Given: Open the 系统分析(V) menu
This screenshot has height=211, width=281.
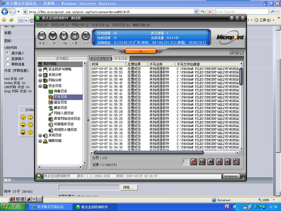Looking at the screenshot, I should [x=60, y=25].
